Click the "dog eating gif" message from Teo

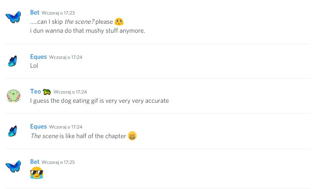(x=99, y=101)
